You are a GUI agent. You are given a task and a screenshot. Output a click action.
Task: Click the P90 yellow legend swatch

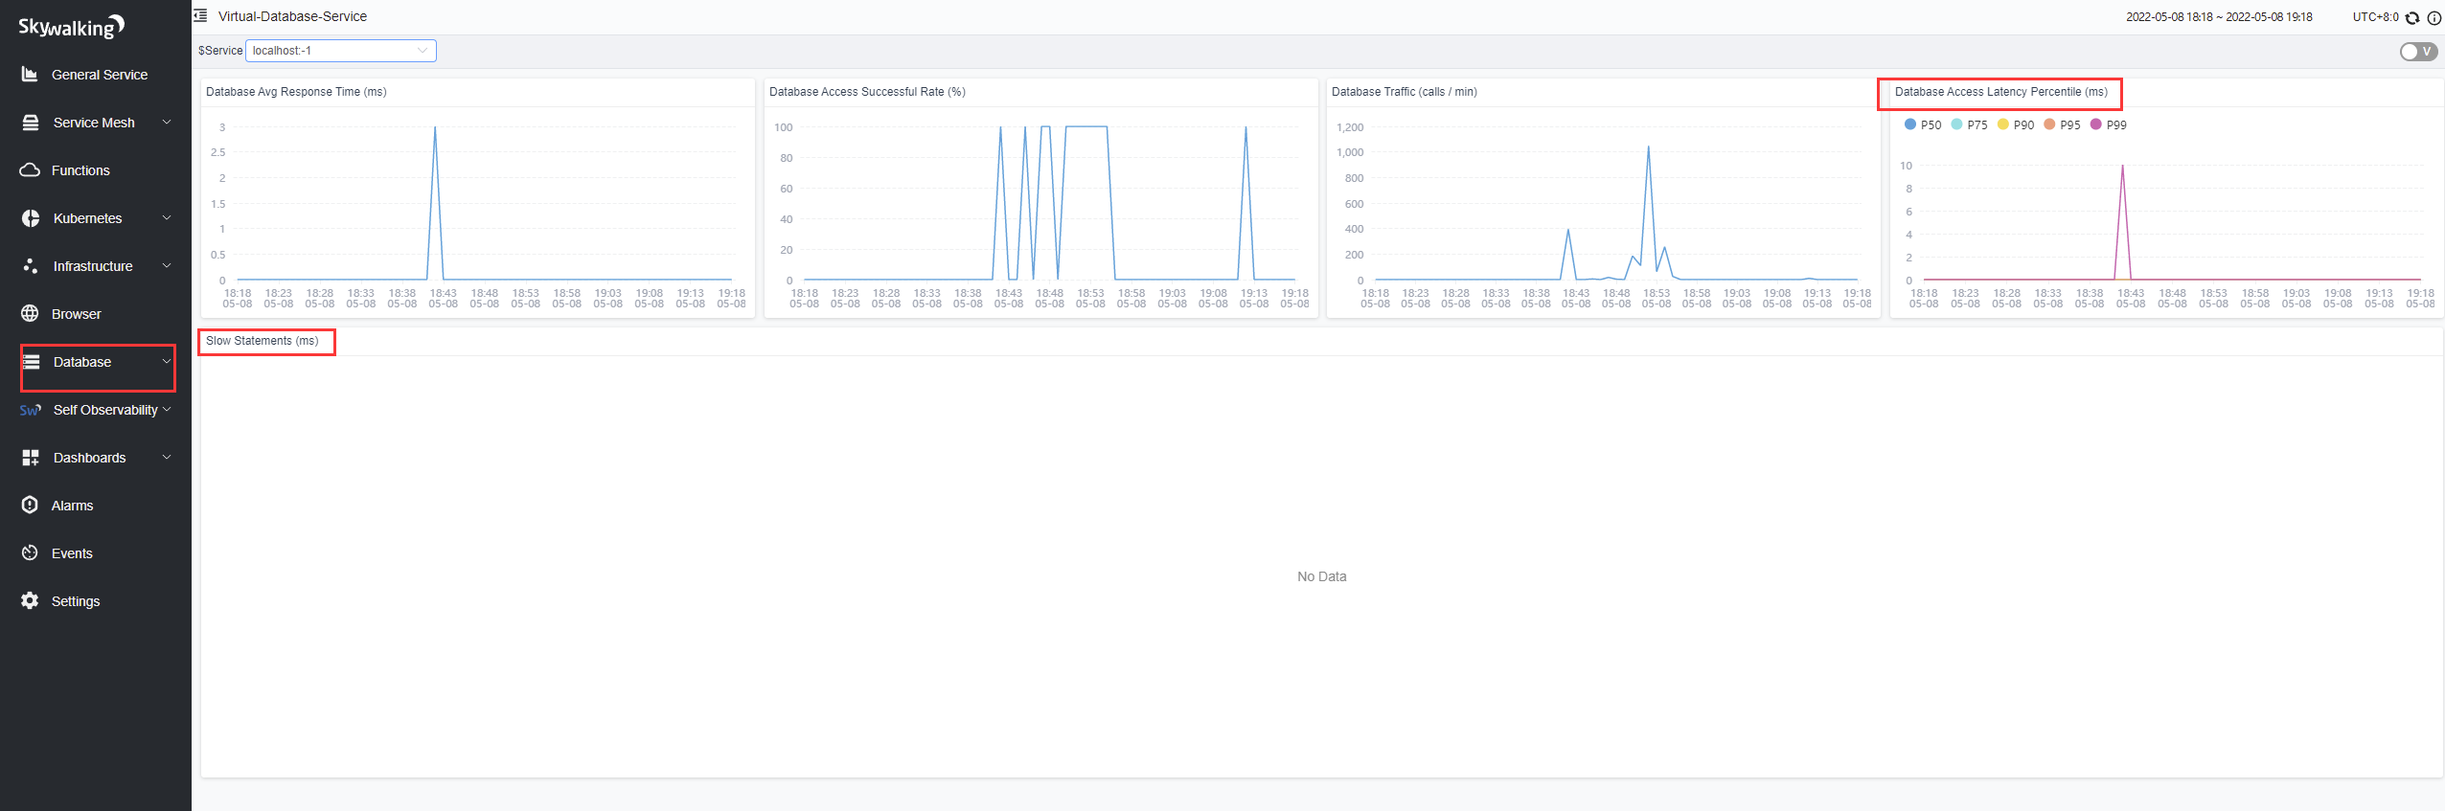2002,124
